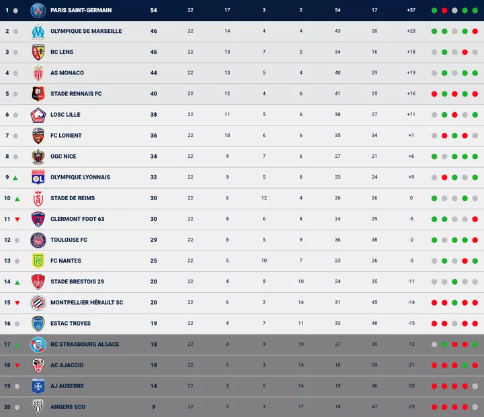Open the AJ Auxerre team link
Image resolution: width=484 pixels, height=417 pixels.
(x=69, y=386)
